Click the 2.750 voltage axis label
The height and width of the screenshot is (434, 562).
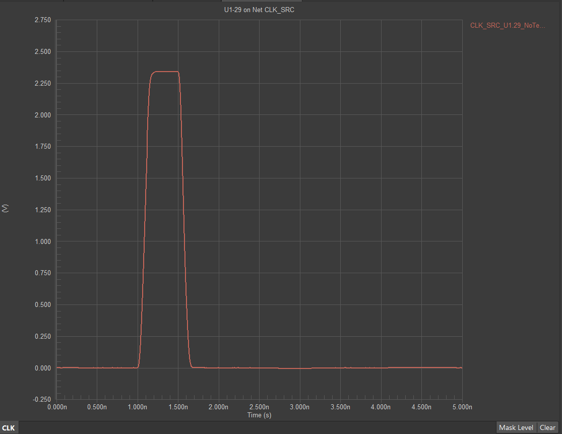pos(42,20)
